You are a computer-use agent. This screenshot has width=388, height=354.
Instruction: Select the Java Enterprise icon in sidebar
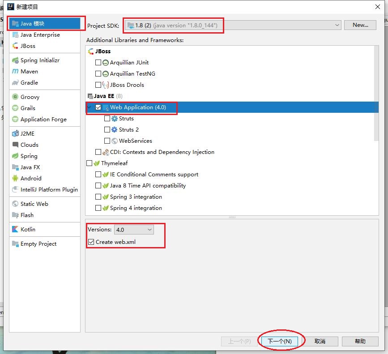pyautogui.click(x=15, y=35)
